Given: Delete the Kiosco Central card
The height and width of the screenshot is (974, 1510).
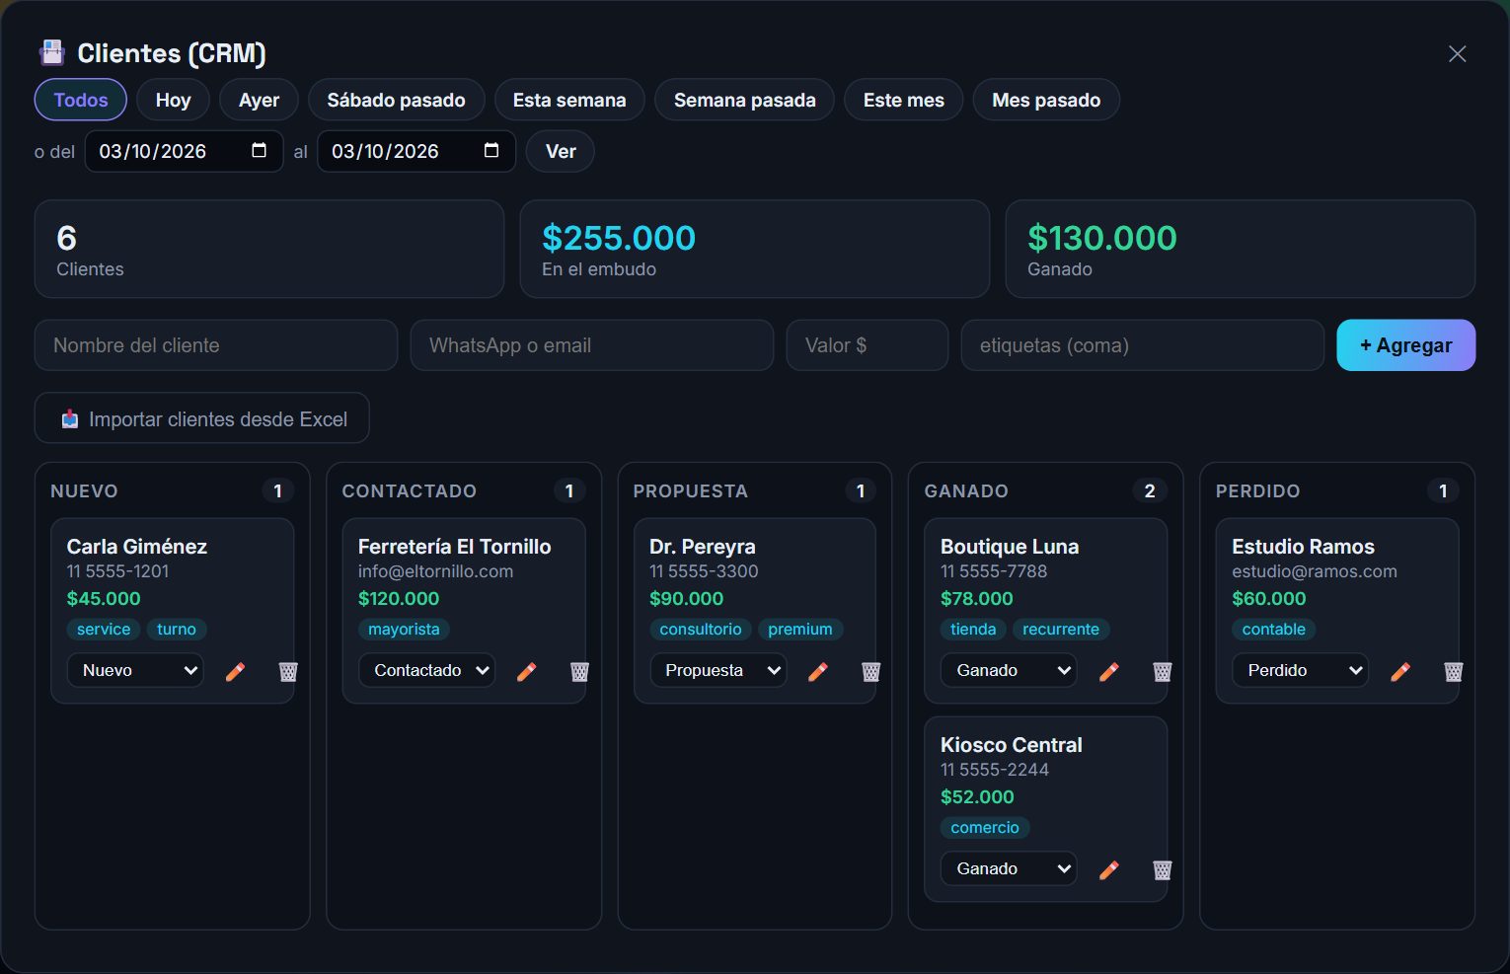Looking at the screenshot, I should [1163, 869].
